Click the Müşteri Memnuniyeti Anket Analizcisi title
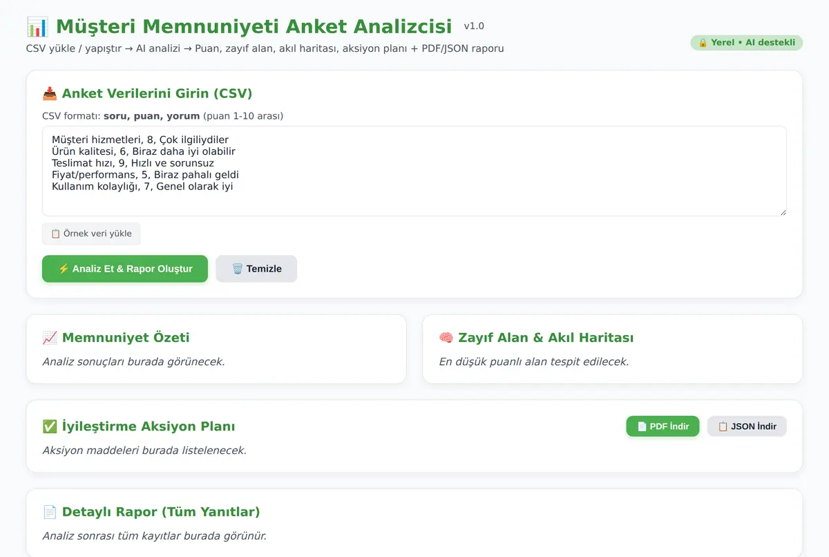 [x=254, y=27]
